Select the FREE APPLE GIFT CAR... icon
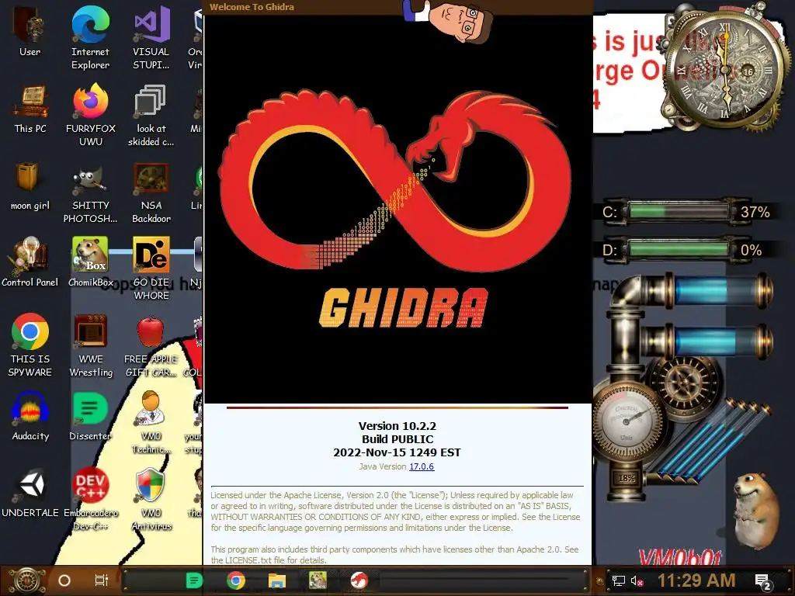Viewport: 795px width, 596px height. [151, 345]
